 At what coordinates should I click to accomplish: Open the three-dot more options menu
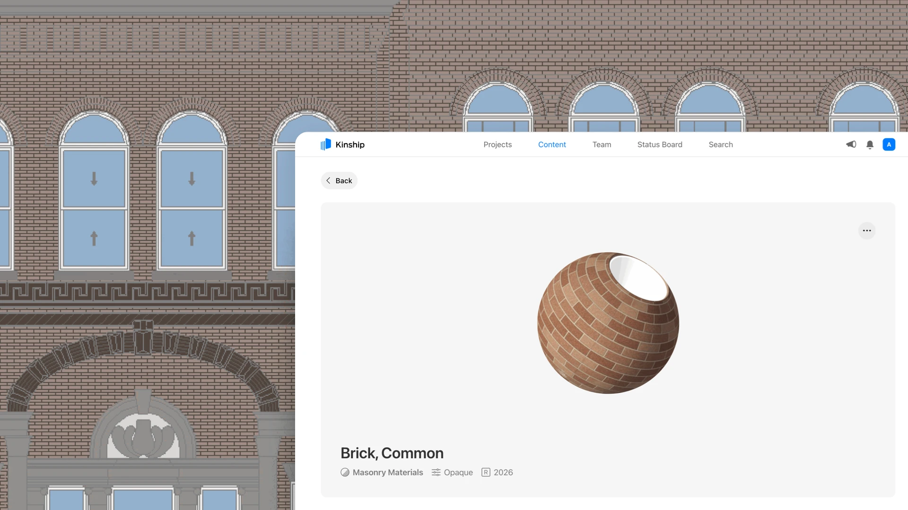866,231
